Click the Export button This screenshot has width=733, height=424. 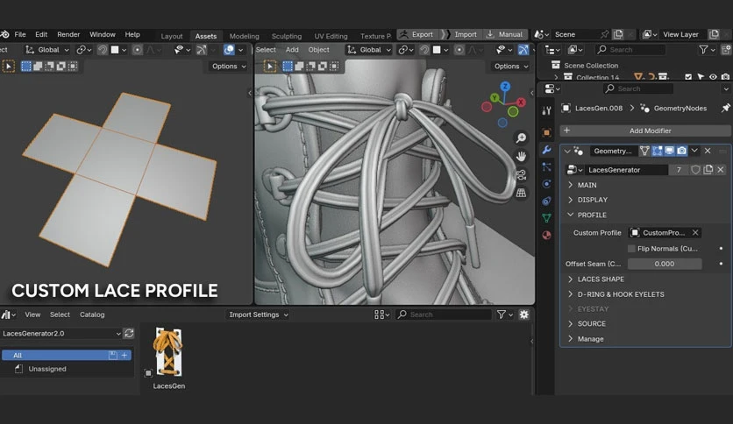[x=417, y=34]
